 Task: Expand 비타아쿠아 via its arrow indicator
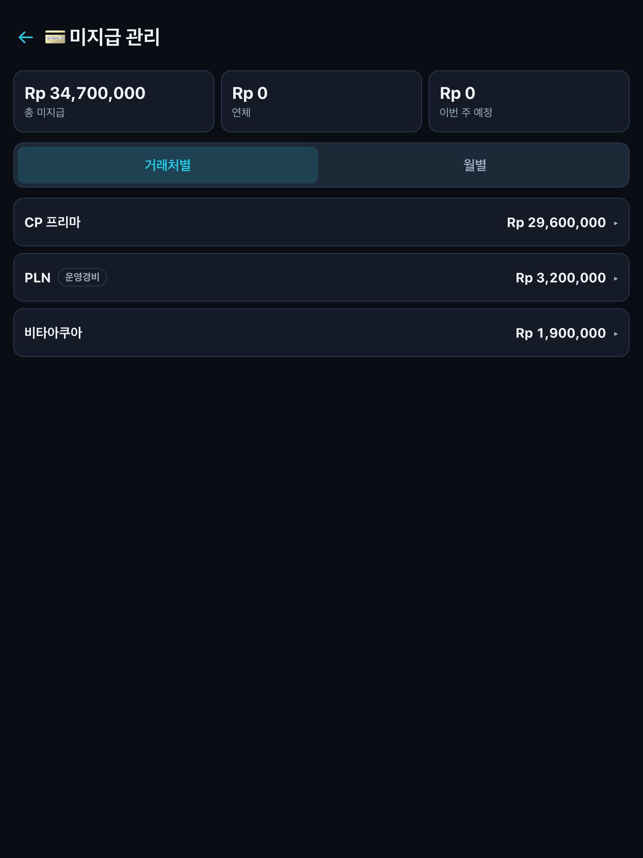point(616,333)
